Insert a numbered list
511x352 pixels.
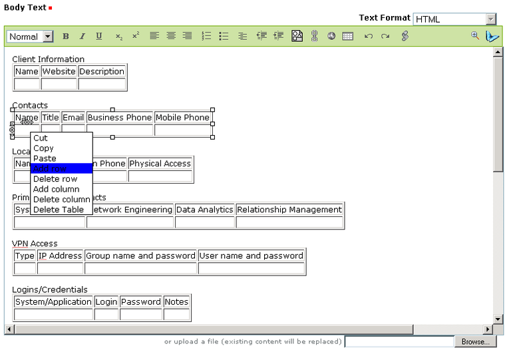tap(206, 37)
